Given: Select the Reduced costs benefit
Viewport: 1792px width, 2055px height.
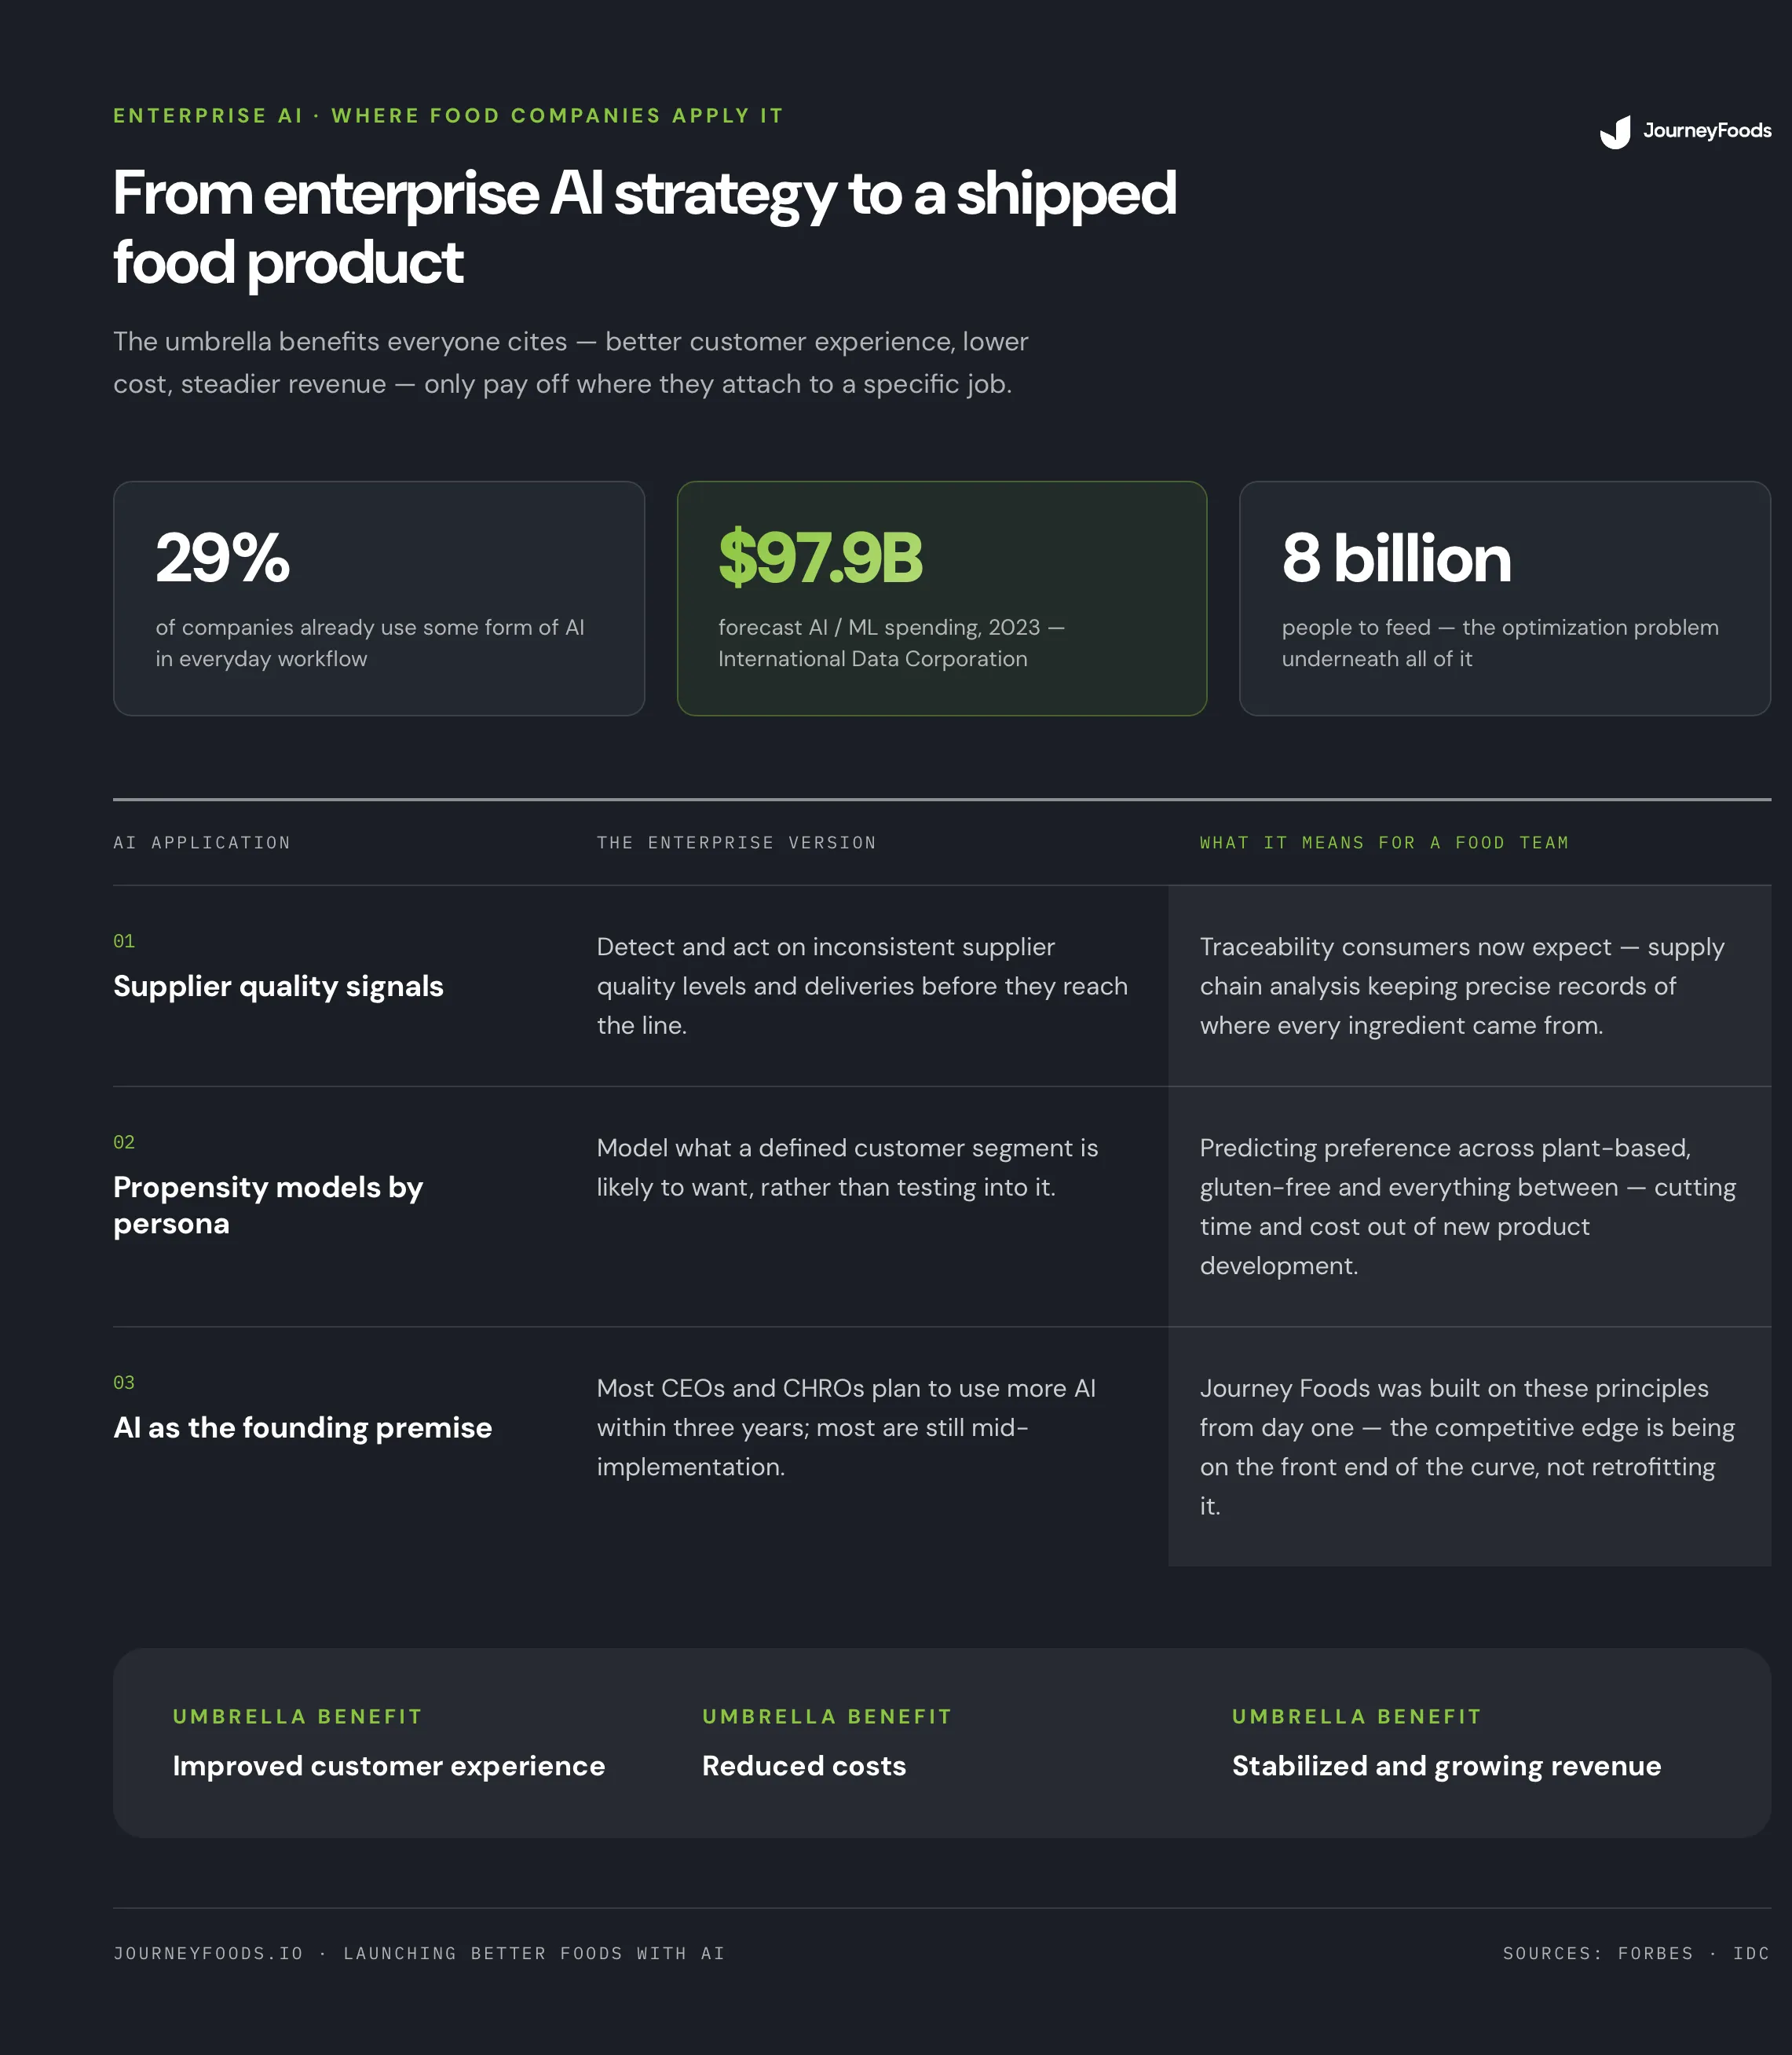Looking at the screenshot, I should 804,1766.
